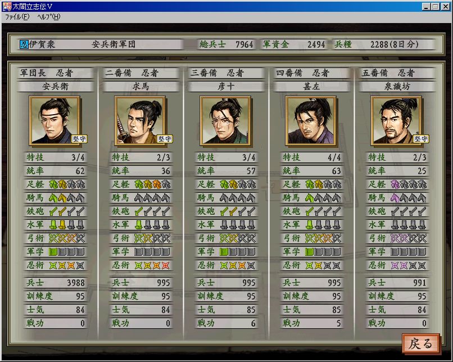Open the ファイル(F) menu
453x362 pixels.
pyautogui.click(x=17, y=17)
